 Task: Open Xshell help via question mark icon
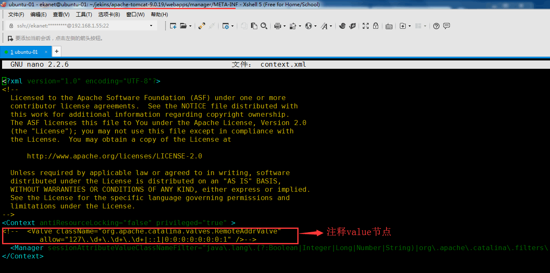436,26
